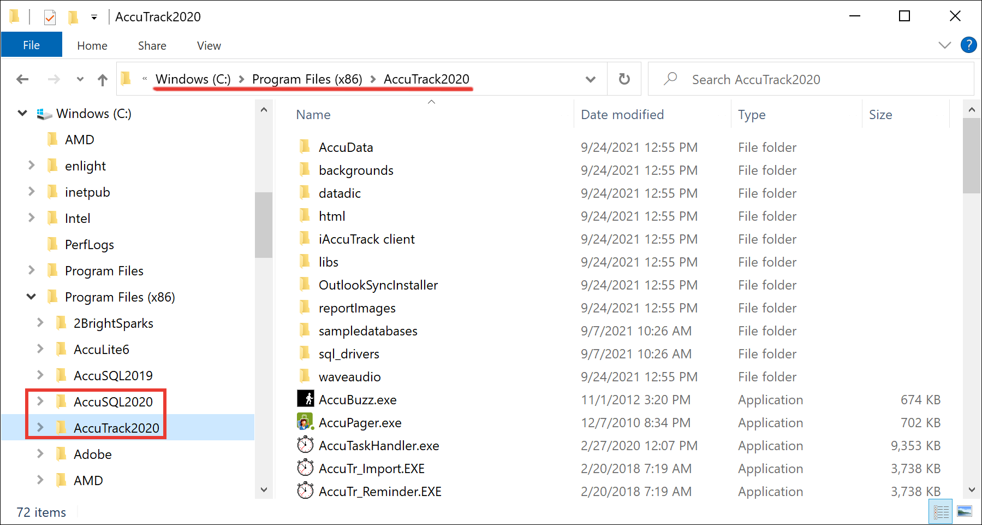This screenshot has width=982, height=525.
Task: Click the sql_drivers folder icon
Action: [x=305, y=353]
